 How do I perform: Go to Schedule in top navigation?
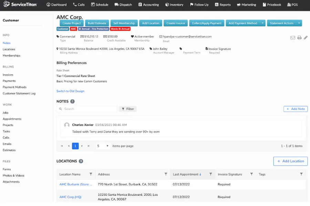(100, 4)
